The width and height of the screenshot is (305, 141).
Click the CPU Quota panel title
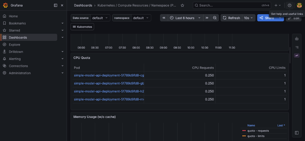point(82,58)
